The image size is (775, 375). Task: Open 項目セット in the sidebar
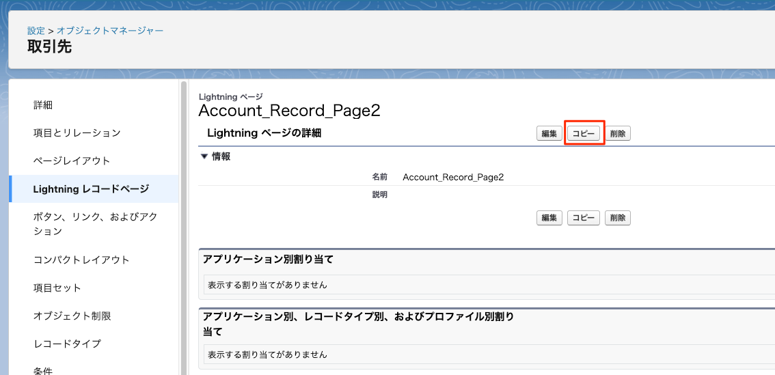tap(57, 288)
